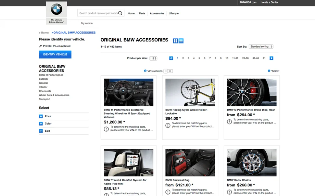Expand the Size filter plus icon
Image resolution: width=315 pixels, height=196 pixels.
coord(41,131)
